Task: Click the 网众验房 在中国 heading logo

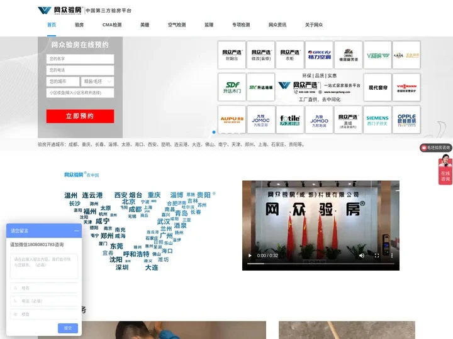Action: pyautogui.click(x=81, y=175)
